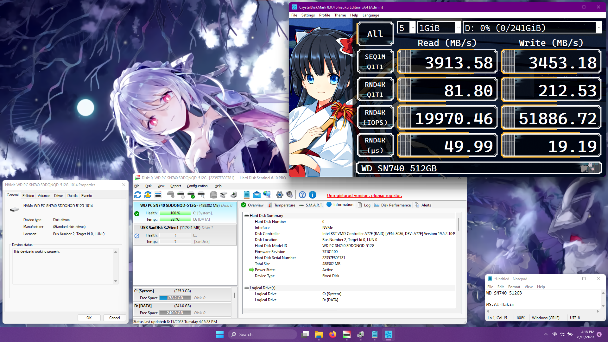This screenshot has width=608, height=342.
Task: Run the RND4K (μs) test
Action: tap(375, 145)
